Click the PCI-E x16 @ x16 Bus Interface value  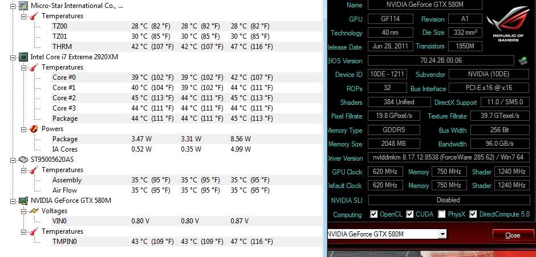489,88
